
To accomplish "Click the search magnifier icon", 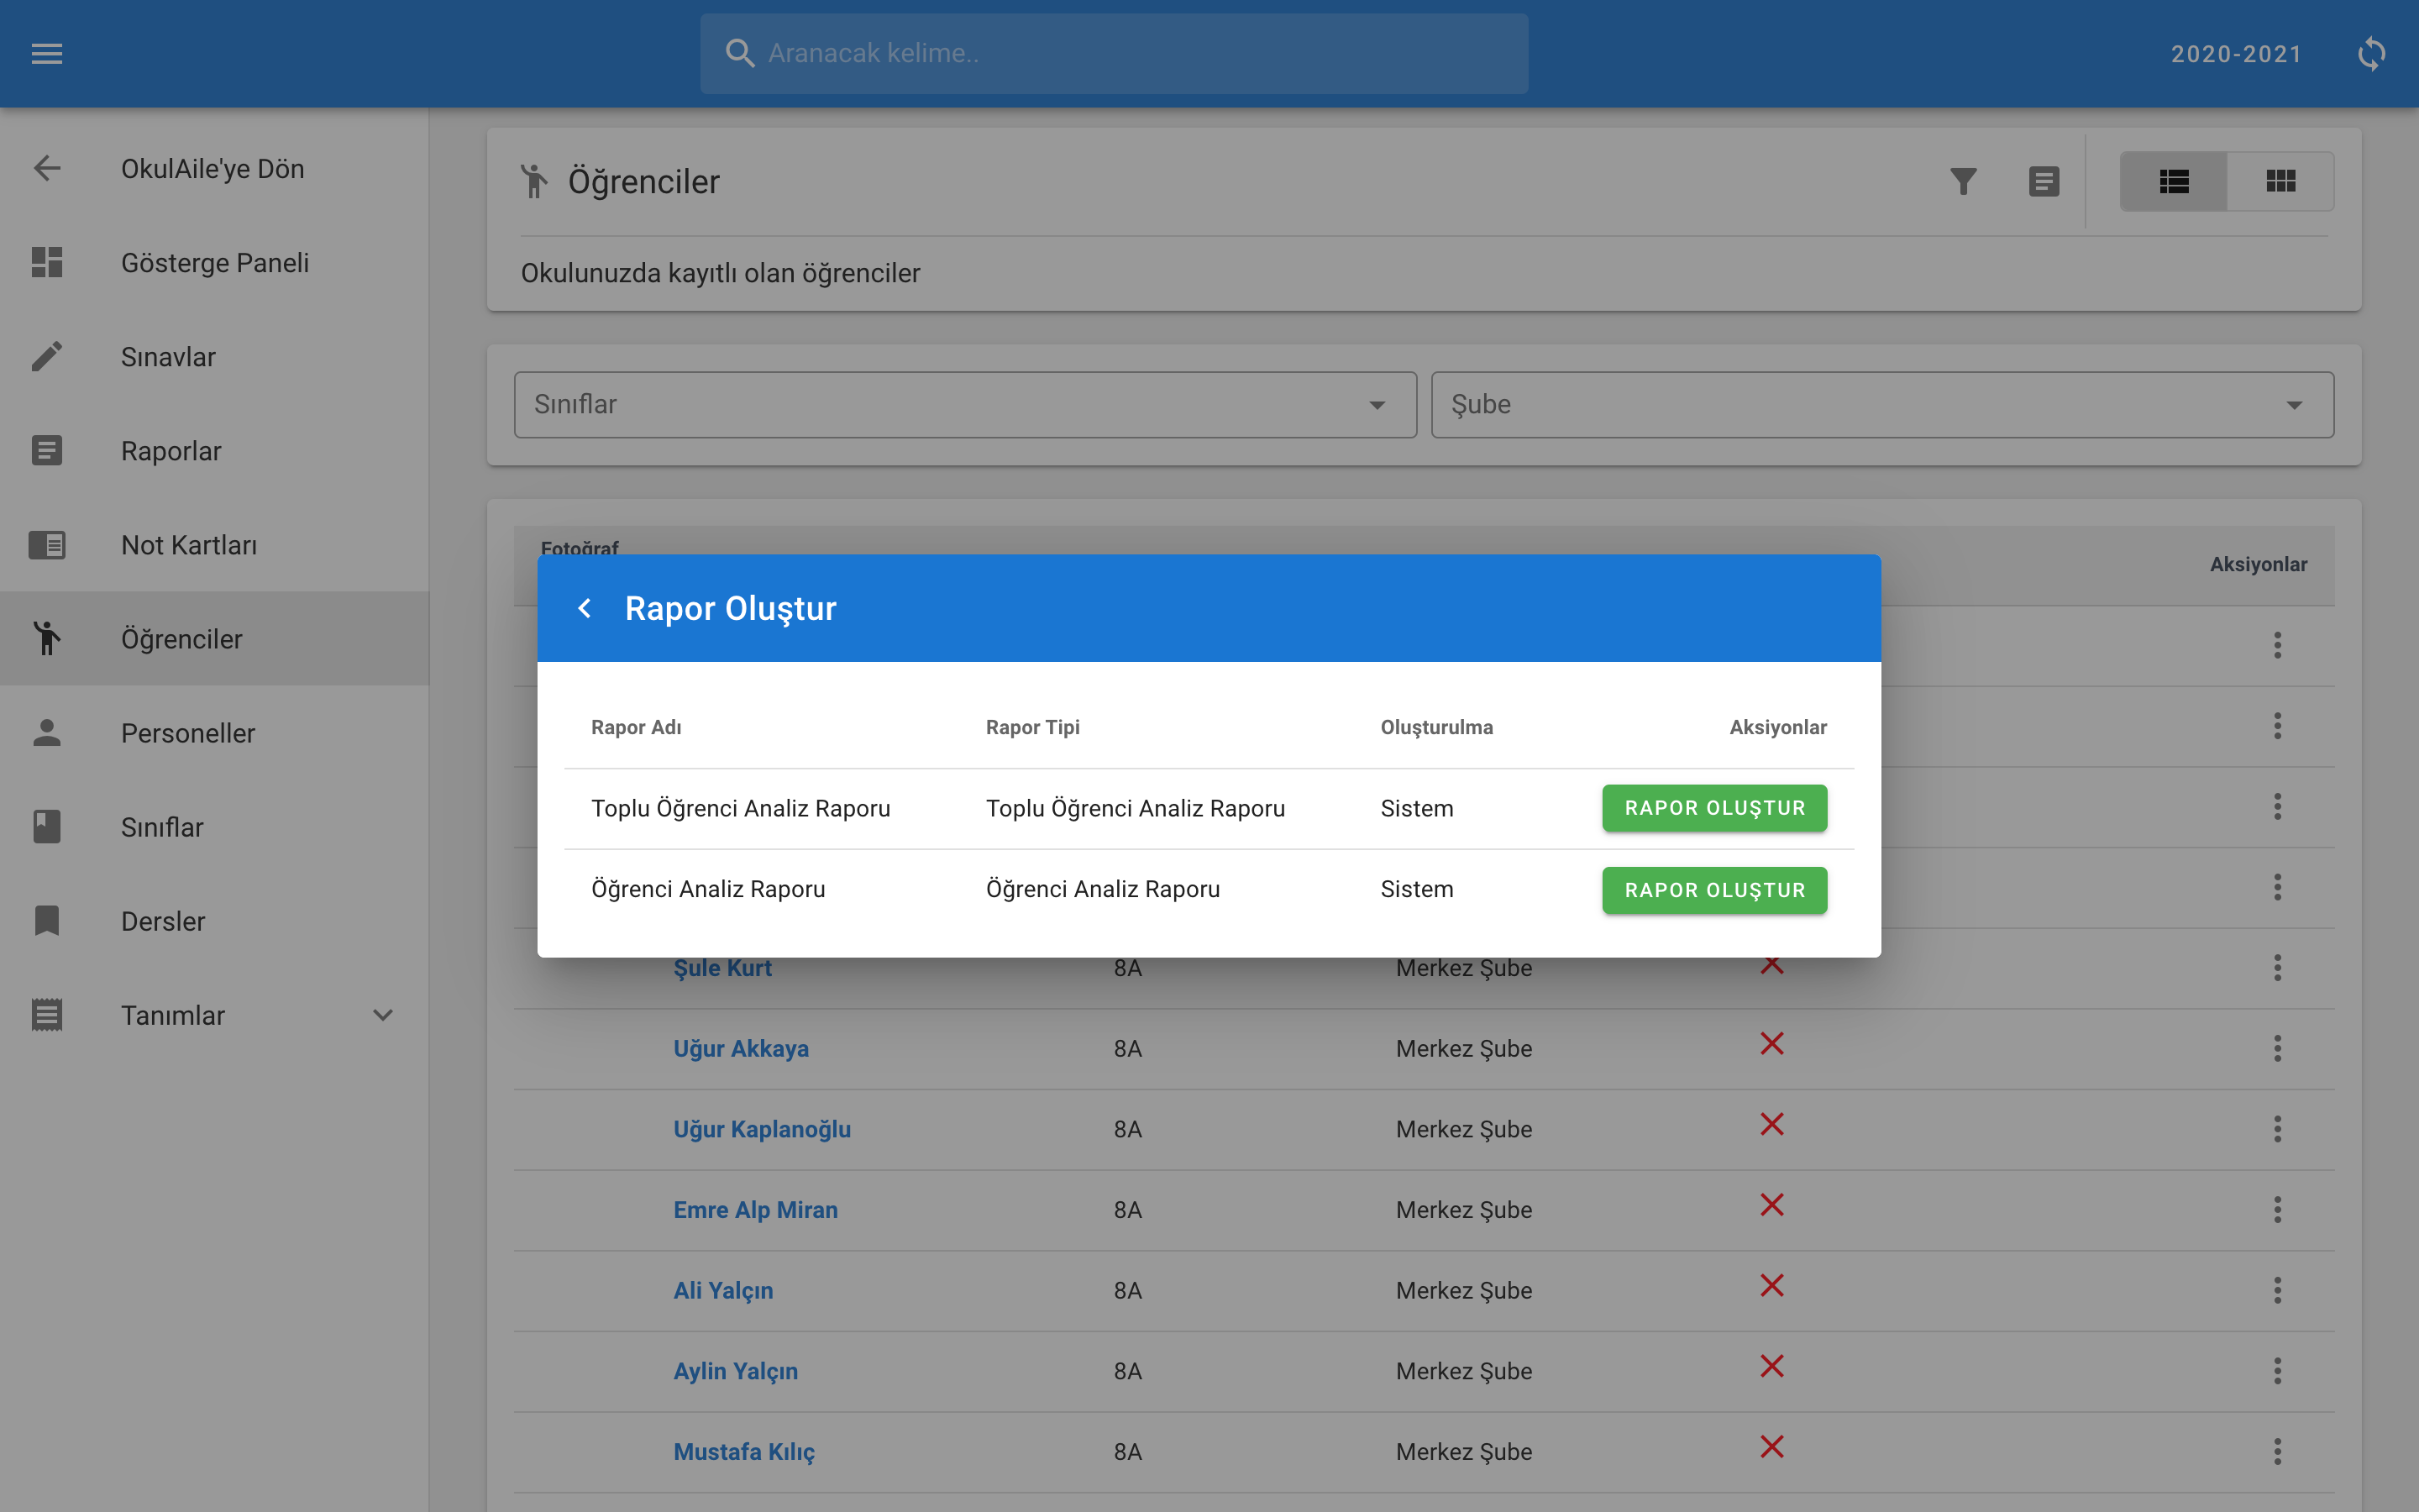I will 740,54.
